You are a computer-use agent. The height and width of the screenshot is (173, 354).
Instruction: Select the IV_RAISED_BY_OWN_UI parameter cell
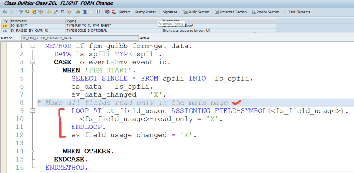pos(38,30)
